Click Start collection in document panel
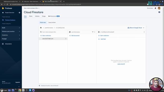The image size is (164, 92). [104, 36]
